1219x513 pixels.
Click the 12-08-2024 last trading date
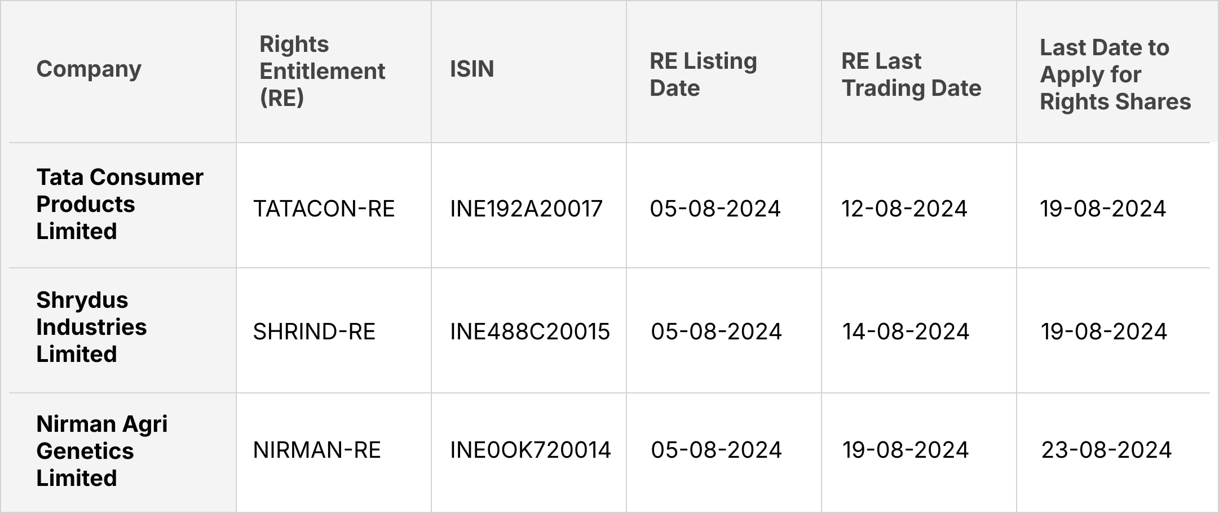904,209
